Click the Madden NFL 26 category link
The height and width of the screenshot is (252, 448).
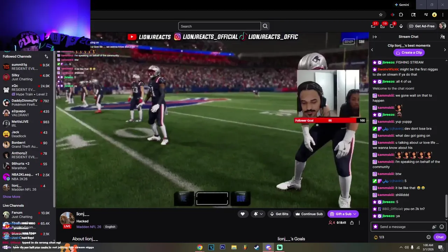(x=89, y=227)
